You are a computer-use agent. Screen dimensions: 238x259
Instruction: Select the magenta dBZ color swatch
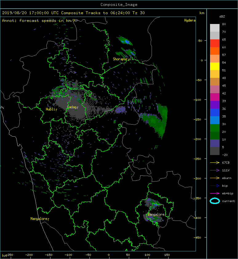215,97
